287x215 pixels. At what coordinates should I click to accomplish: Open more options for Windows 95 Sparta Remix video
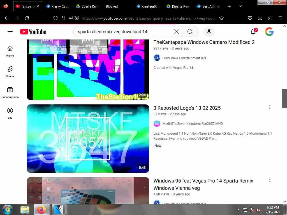point(270,180)
